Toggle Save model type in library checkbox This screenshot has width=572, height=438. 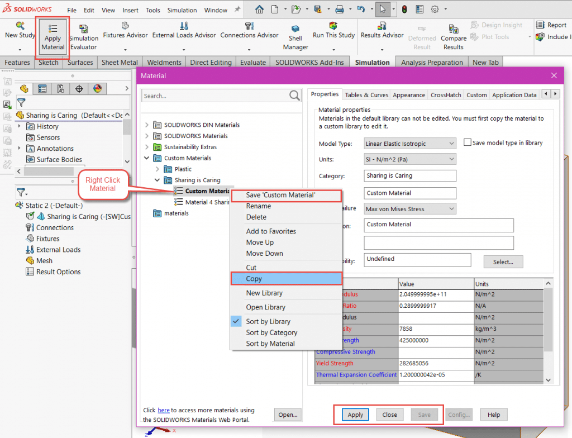coord(468,142)
